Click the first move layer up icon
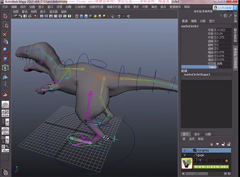 pos(211,144)
